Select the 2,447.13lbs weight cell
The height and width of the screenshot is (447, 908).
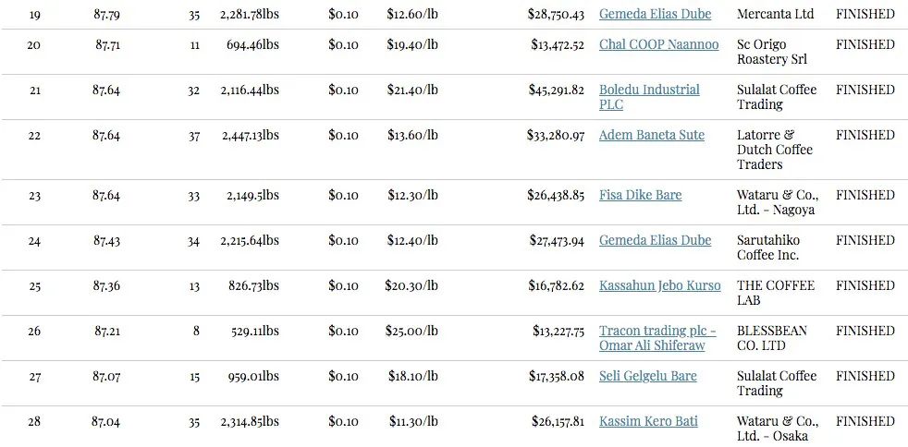[x=251, y=135]
